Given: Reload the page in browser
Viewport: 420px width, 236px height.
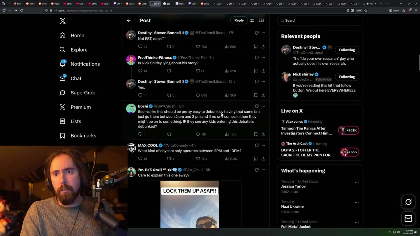Looking at the screenshot, I should coord(22,10).
